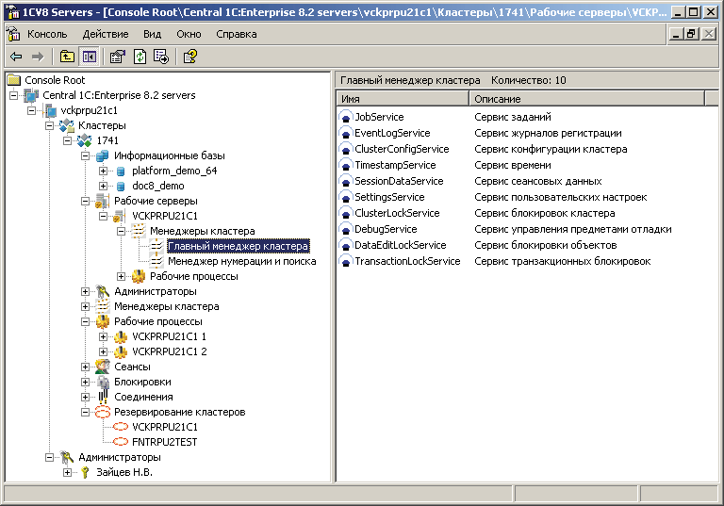Click the EventLogService row icon

(346, 133)
